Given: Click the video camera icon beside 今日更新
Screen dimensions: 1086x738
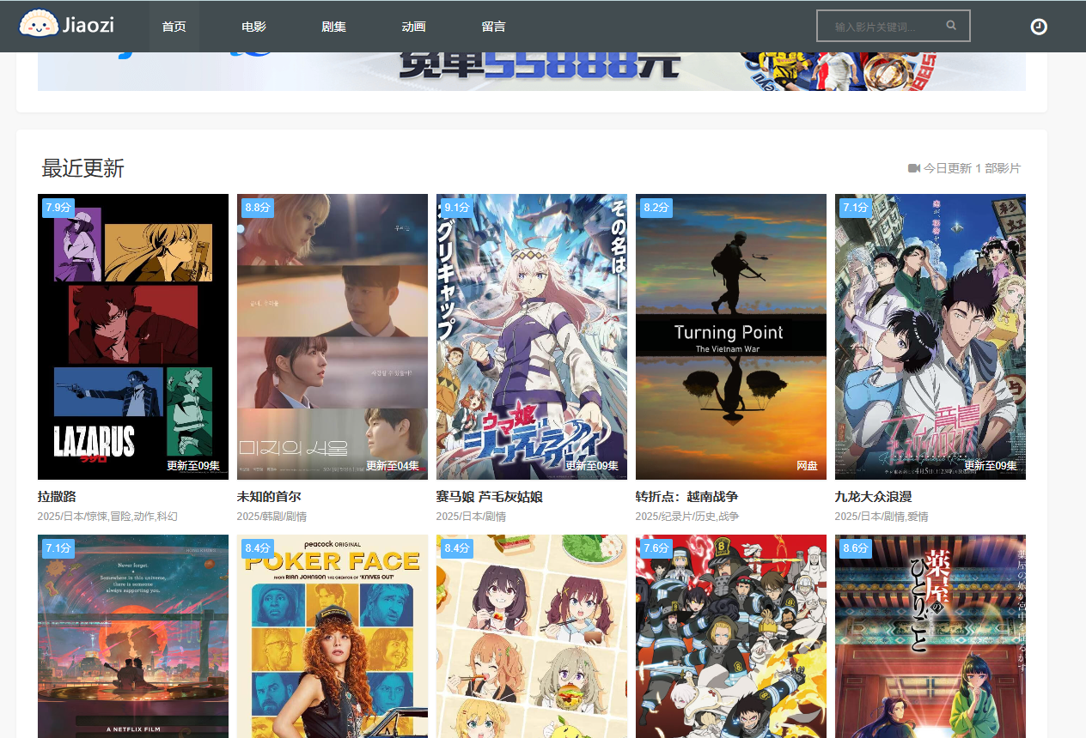Looking at the screenshot, I should [914, 168].
